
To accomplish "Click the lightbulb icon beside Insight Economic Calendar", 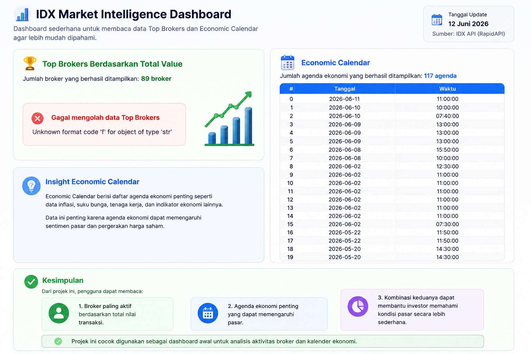I will point(31,186).
